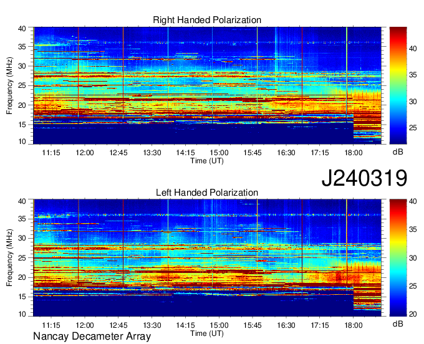
Task: Click the 14:15 time tick of the Left Handed plot
Action: 186,325
